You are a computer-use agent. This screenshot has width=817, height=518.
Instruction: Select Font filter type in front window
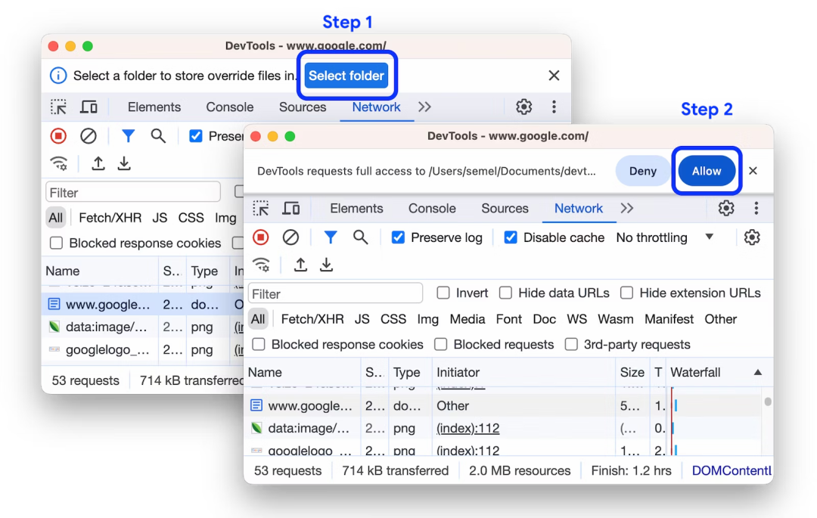(508, 319)
